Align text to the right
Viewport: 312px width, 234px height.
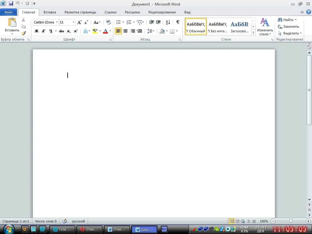(x=133, y=31)
